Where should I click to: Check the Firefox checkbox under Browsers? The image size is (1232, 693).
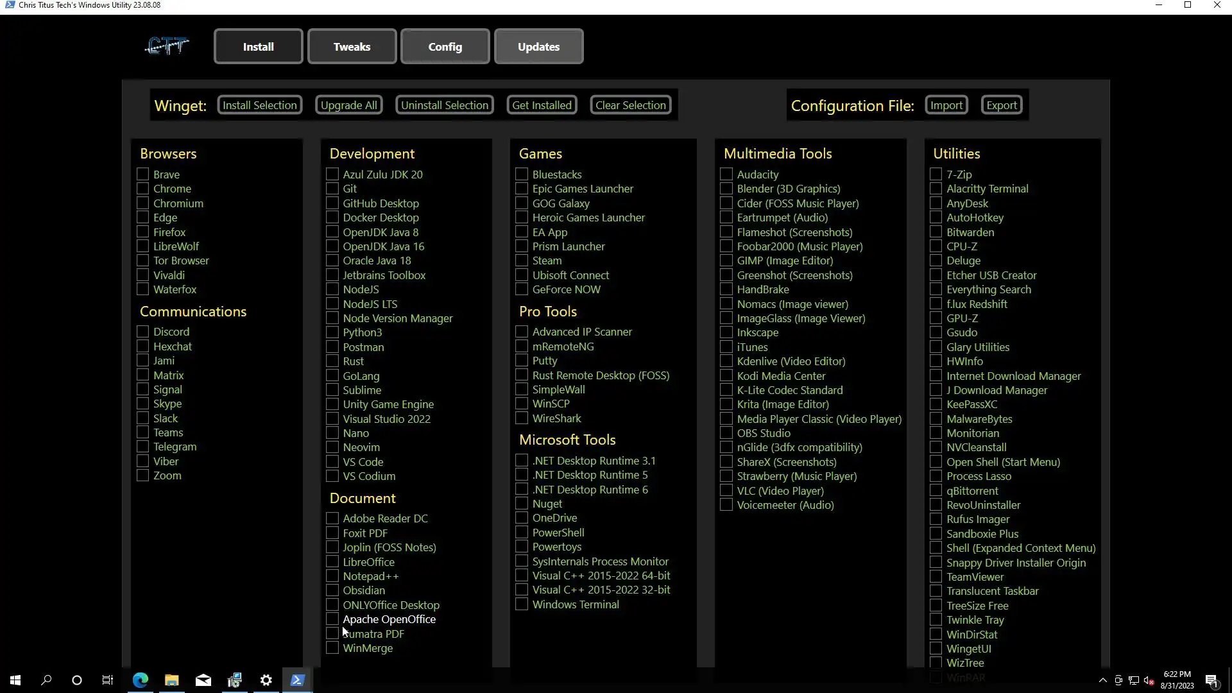[143, 232]
